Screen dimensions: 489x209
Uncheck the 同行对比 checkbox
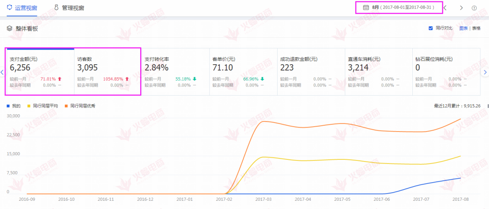[x=431, y=28]
